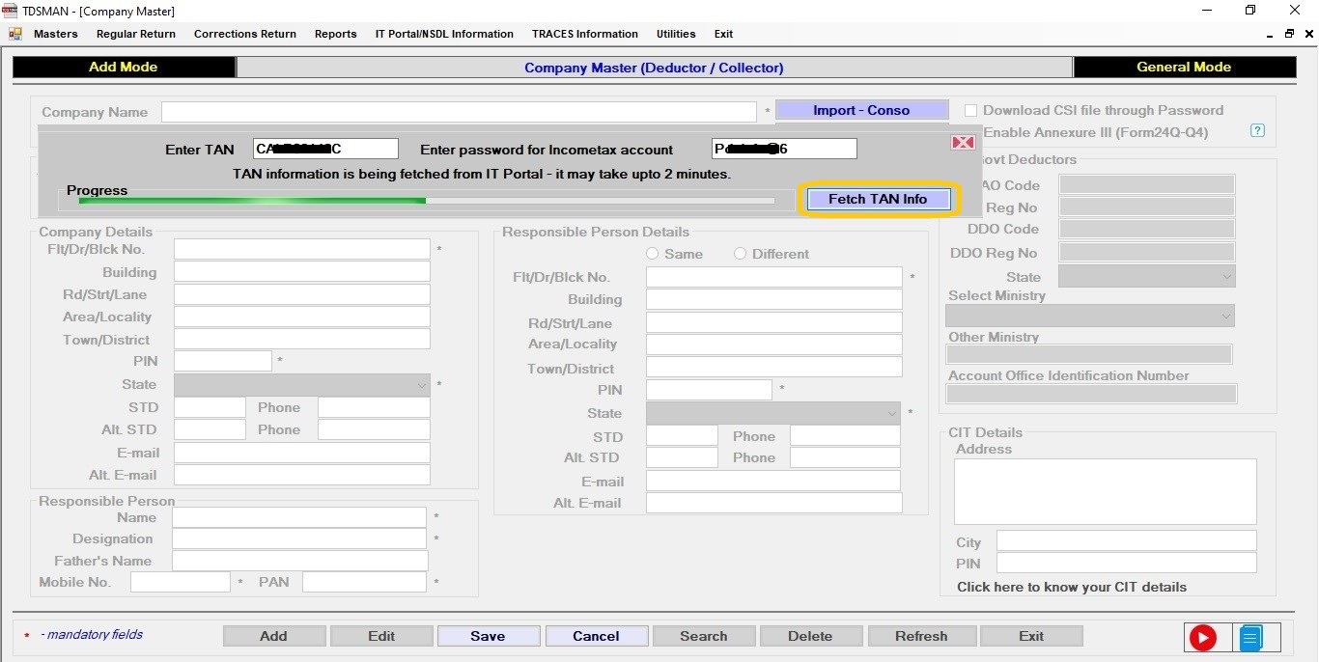Click the question mark help icon

(1257, 131)
